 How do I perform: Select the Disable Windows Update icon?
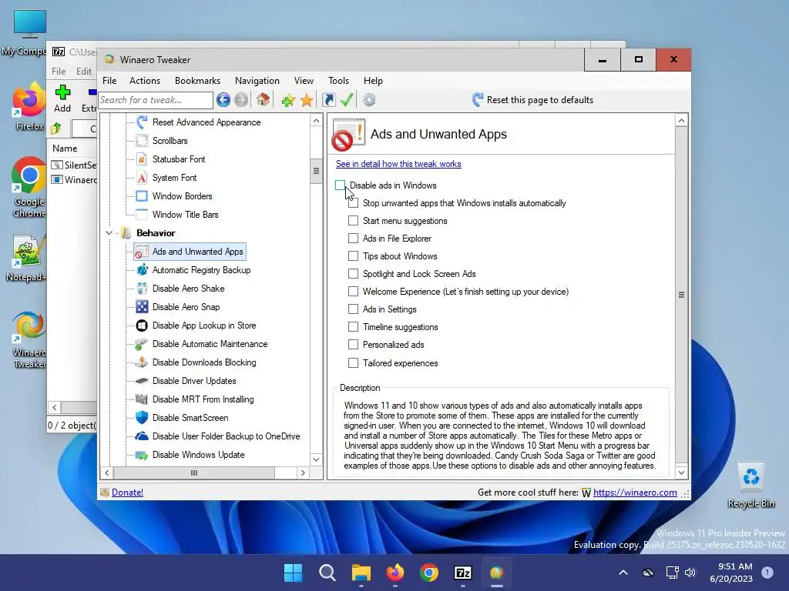click(142, 455)
